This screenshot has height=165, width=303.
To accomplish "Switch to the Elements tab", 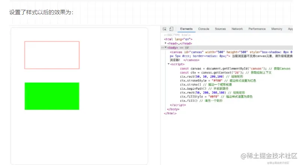I will pyautogui.click(x=186, y=29).
